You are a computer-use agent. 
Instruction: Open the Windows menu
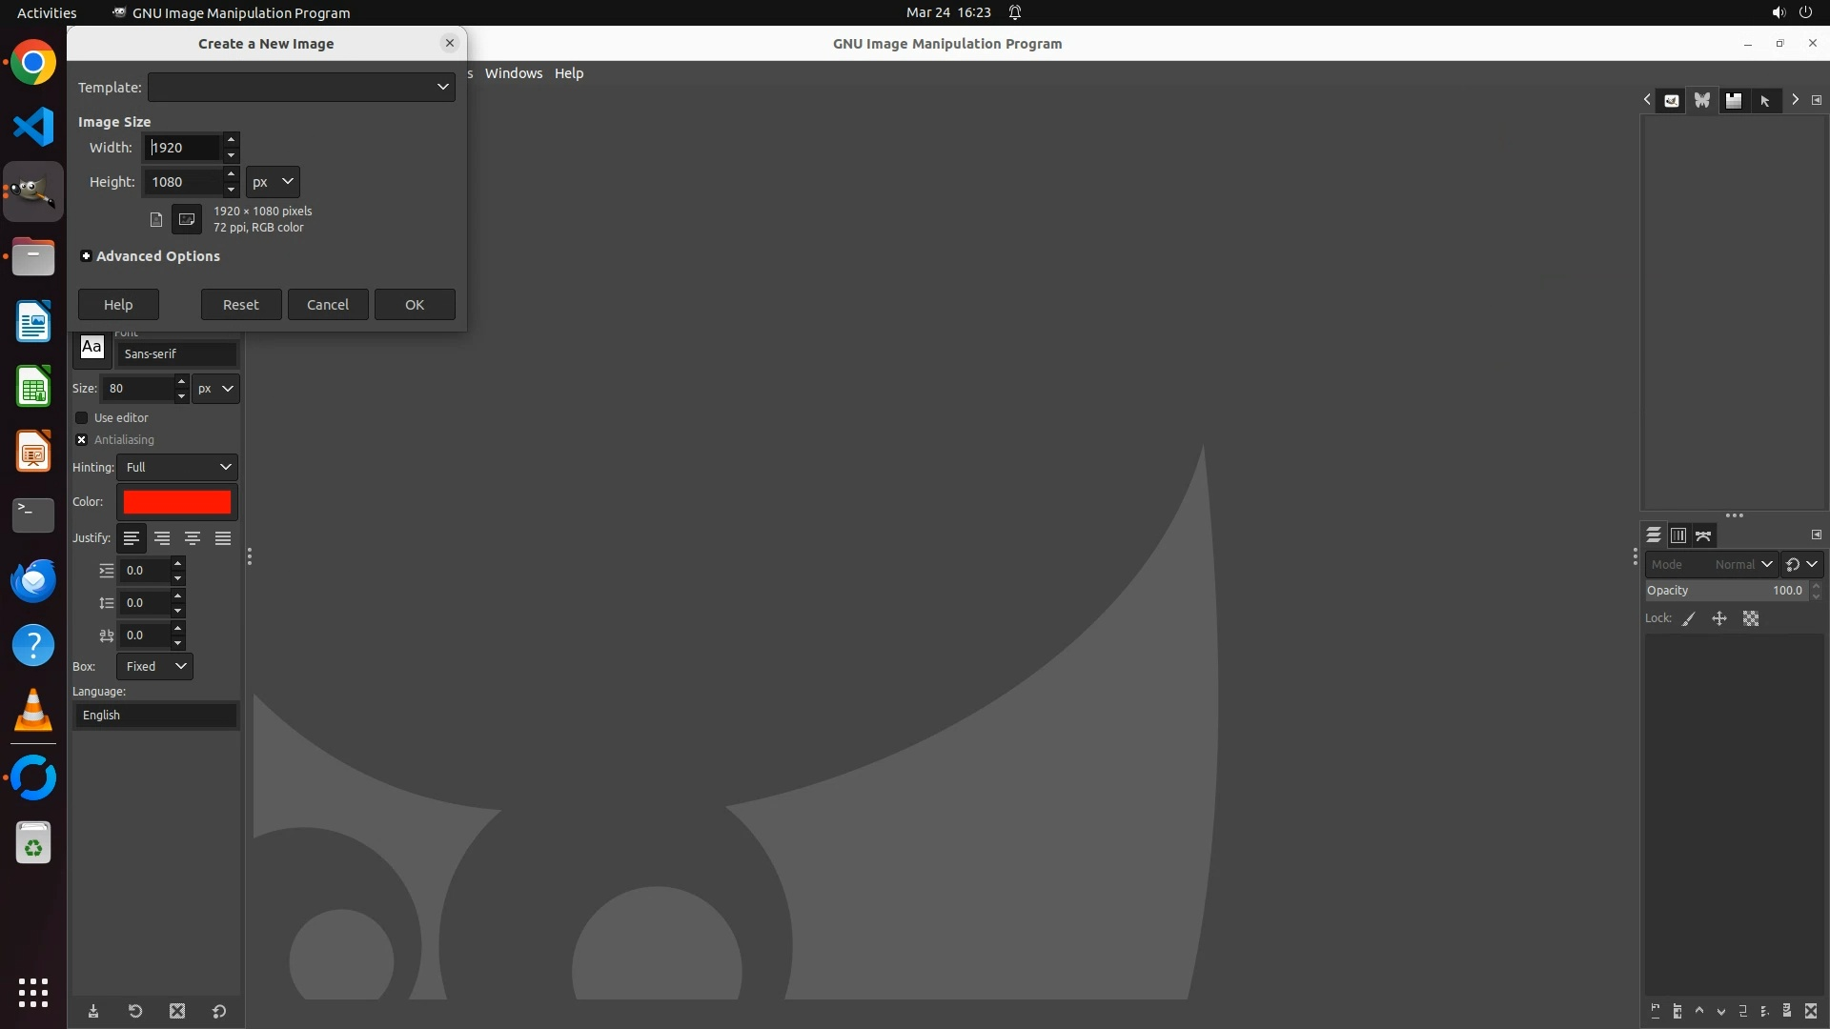[x=513, y=73]
